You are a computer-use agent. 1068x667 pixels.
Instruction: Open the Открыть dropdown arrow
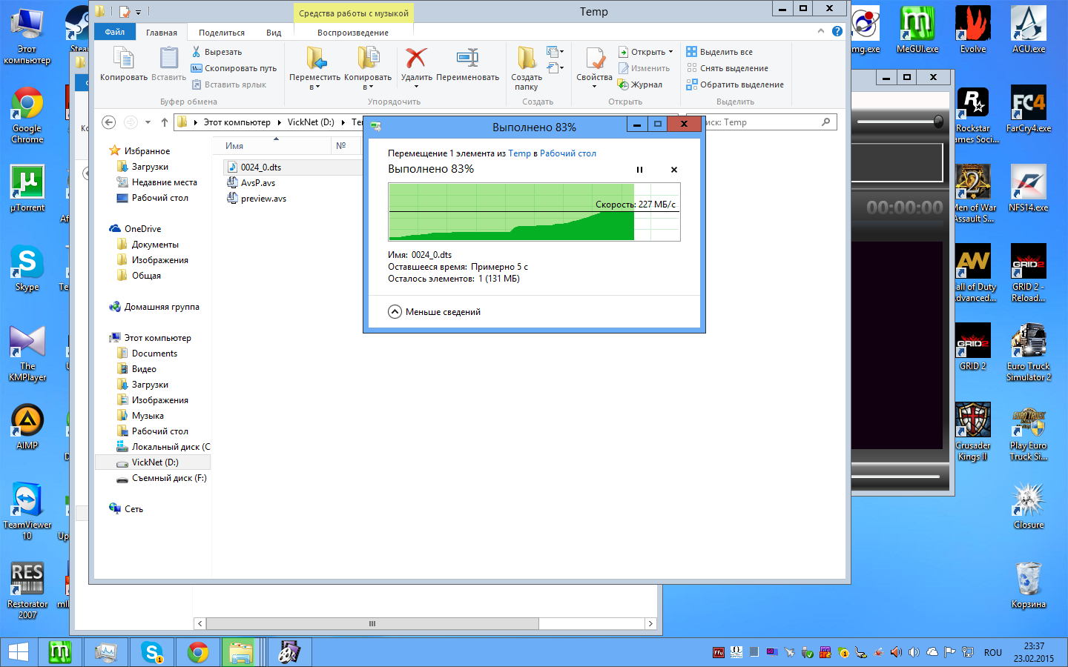click(x=670, y=52)
